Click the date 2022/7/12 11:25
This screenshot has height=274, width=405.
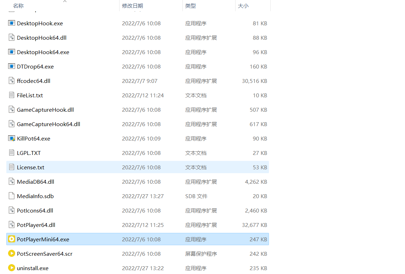tap(143, 225)
